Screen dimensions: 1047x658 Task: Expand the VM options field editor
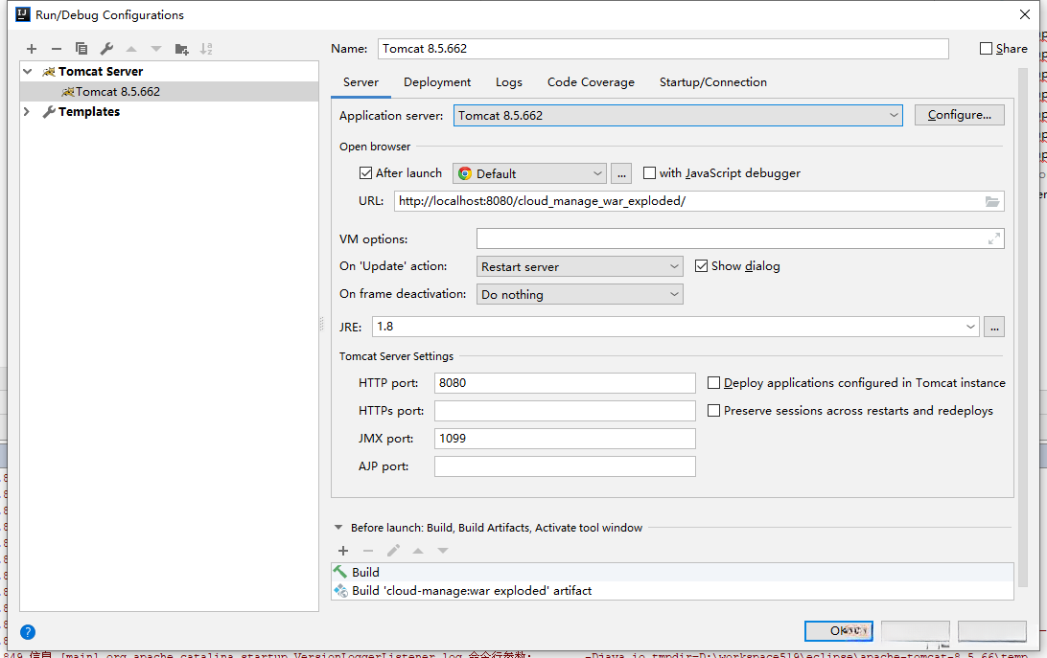(994, 238)
